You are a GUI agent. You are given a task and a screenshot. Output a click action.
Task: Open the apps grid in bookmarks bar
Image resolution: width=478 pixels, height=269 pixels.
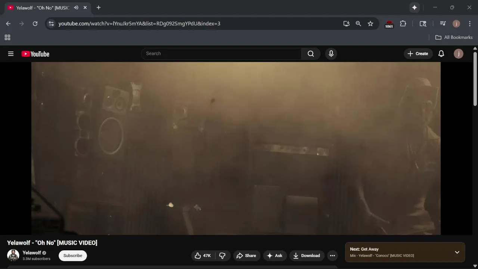point(7,37)
